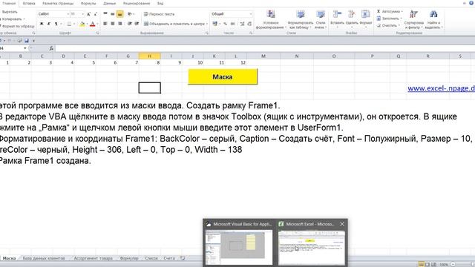
Task: Click Автосумма button
Action: 390,11
